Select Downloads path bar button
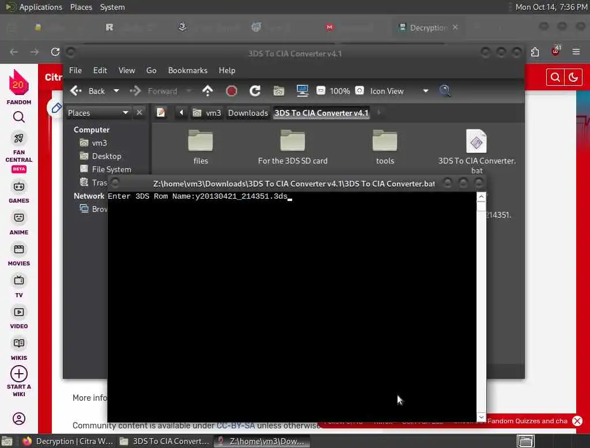This screenshot has width=590, height=448. (x=248, y=113)
